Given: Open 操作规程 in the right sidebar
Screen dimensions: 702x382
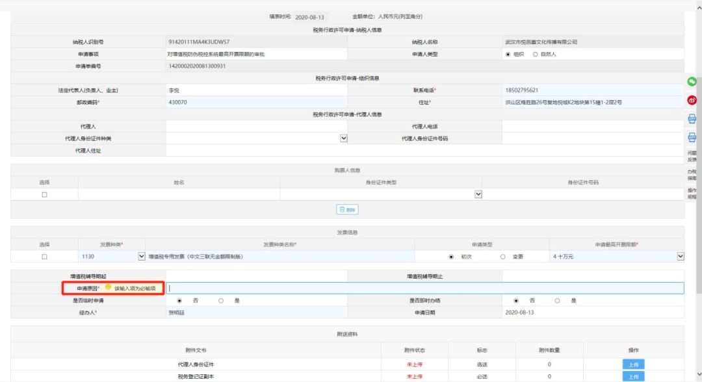Looking at the screenshot, I should click(692, 194).
